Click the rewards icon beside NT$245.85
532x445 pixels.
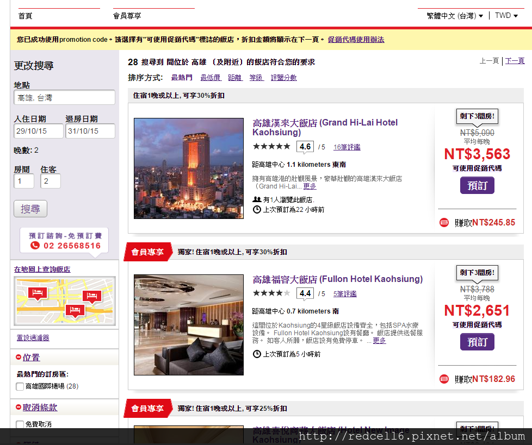(x=444, y=223)
